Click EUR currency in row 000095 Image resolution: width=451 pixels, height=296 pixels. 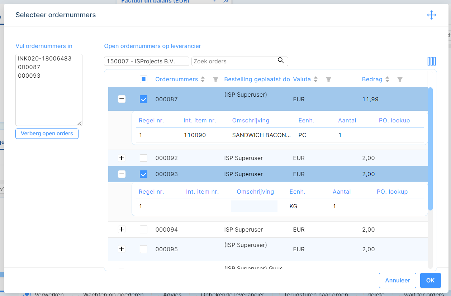click(x=299, y=249)
